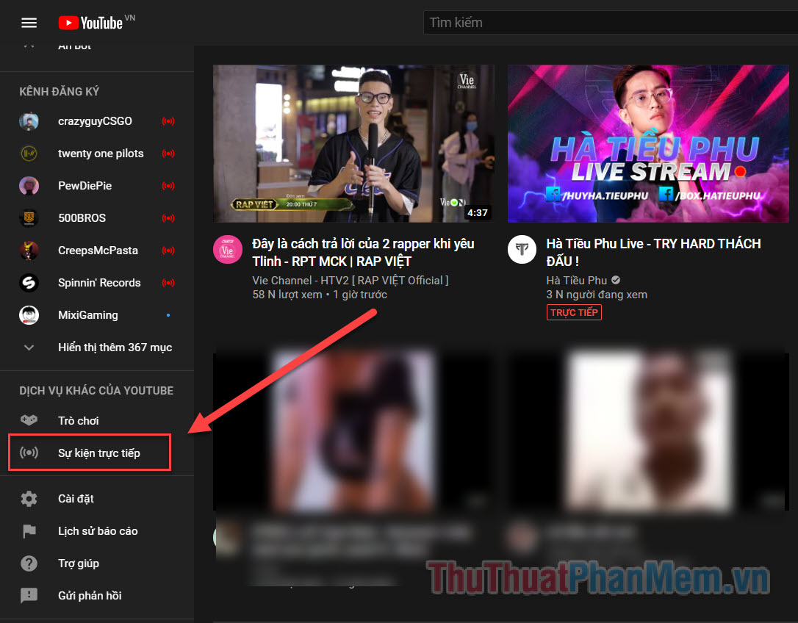798x623 pixels.
Task: Click new-content dot next to MixiGaming
Action: pyautogui.click(x=168, y=315)
